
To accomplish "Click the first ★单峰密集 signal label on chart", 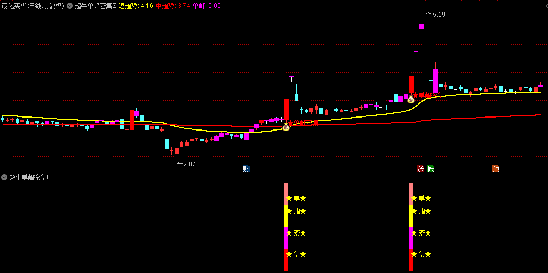I will [303, 123].
